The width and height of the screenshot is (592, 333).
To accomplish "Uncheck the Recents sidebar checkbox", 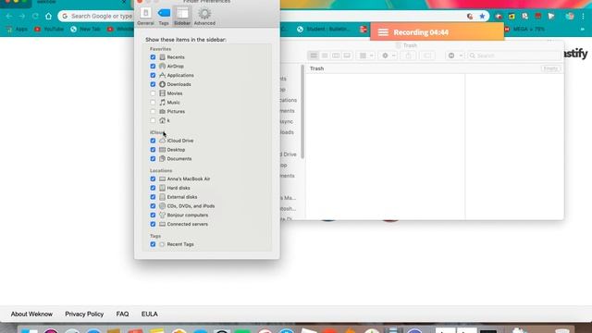I will (153, 57).
